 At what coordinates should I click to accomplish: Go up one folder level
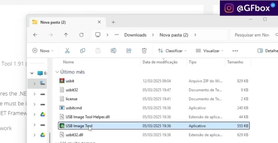[66, 35]
